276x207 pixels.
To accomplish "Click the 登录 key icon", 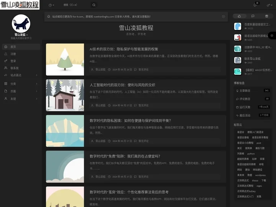I will 6,61.
